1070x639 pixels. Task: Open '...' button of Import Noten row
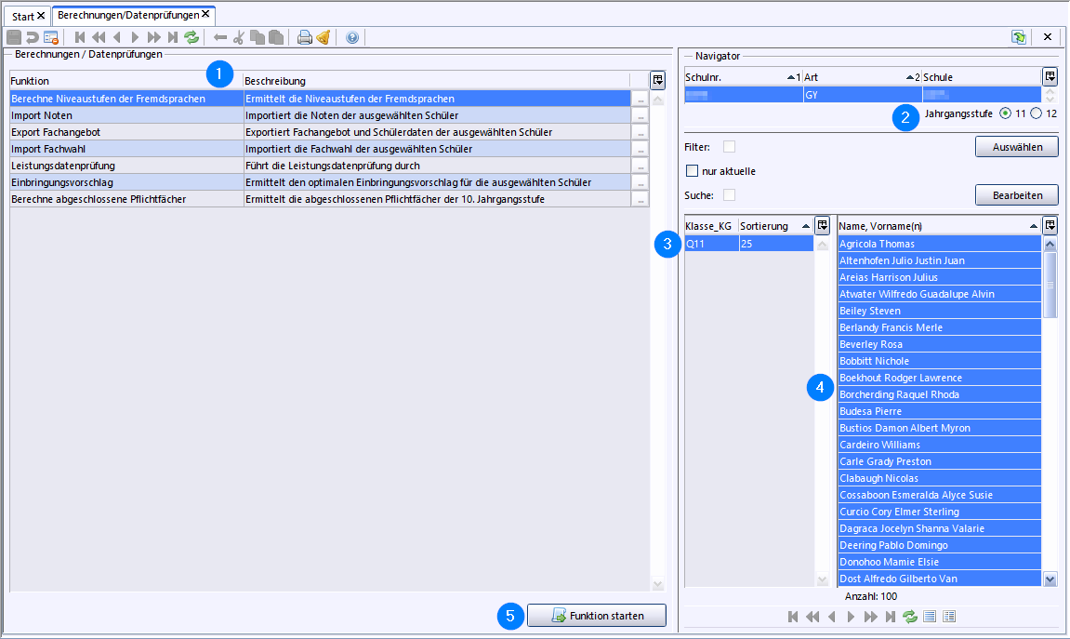641,116
